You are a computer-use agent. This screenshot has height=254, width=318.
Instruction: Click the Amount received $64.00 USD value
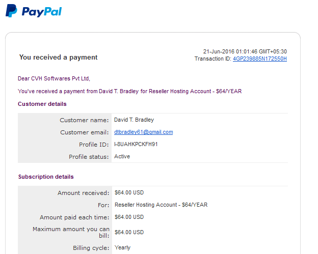pyautogui.click(x=129, y=192)
